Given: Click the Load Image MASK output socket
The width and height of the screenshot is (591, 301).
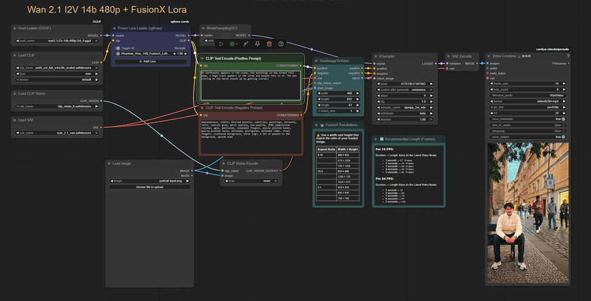Looking at the screenshot, I should (192, 176).
